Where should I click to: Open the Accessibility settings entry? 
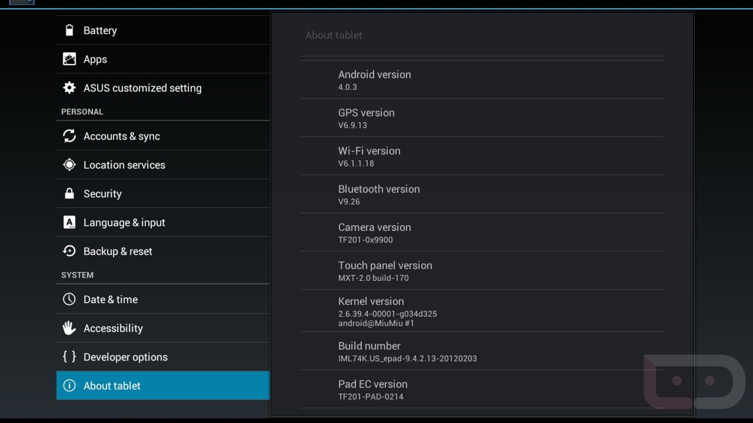pos(163,328)
